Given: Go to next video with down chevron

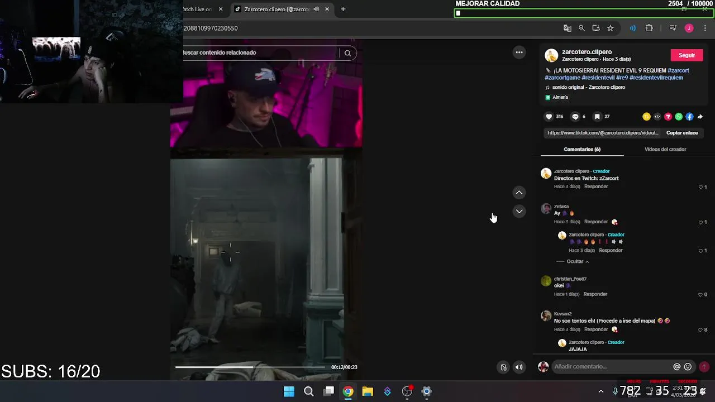Looking at the screenshot, I should [x=519, y=211].
